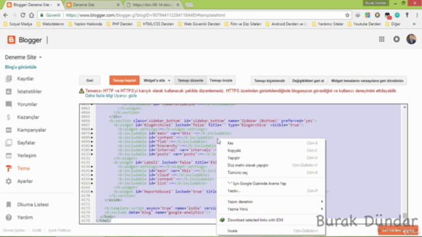
Task: Open the account profile avatar
Action: 411,39
